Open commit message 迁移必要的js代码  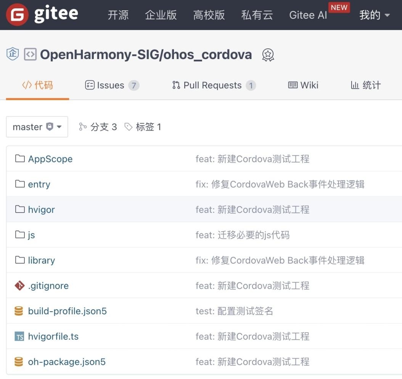(243, 235)
